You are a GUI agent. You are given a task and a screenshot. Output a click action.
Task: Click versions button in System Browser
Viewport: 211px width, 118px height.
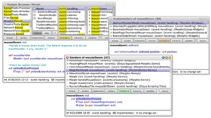(x=51, y=38)
